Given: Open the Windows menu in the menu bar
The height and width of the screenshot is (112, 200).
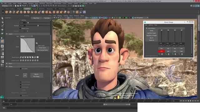Looking at the screenshot, I should coord(31,3).
